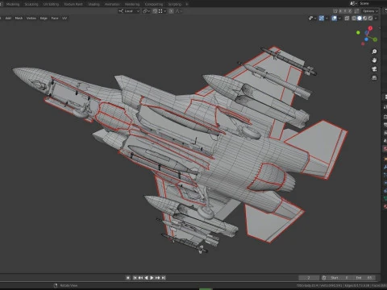
Task: Switch to rendered viewport shading
Action: [x=370, y=19]
